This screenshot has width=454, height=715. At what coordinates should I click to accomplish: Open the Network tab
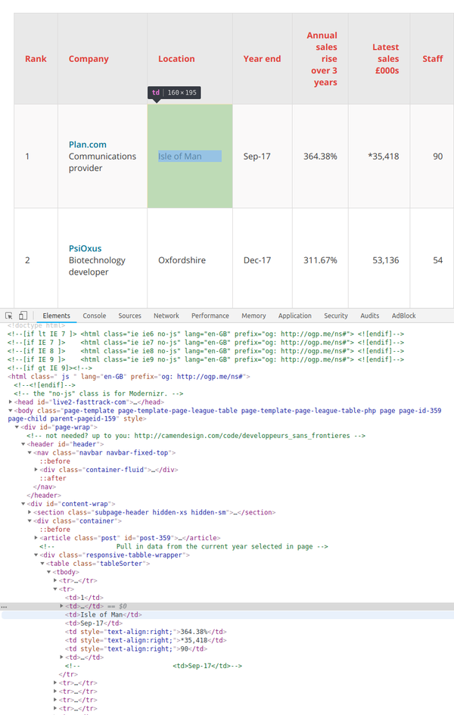166,316
